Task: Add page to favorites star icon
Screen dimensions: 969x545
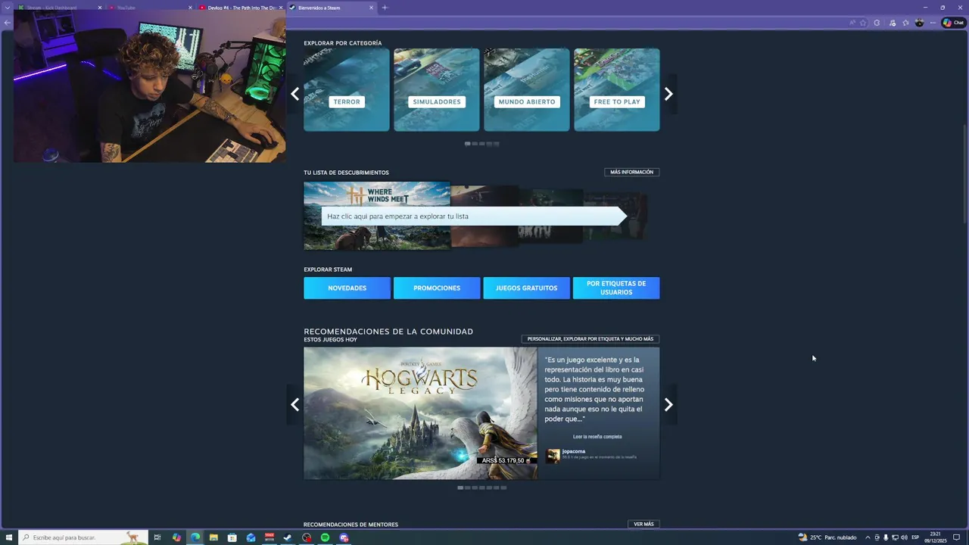Action: coord(863,23)
